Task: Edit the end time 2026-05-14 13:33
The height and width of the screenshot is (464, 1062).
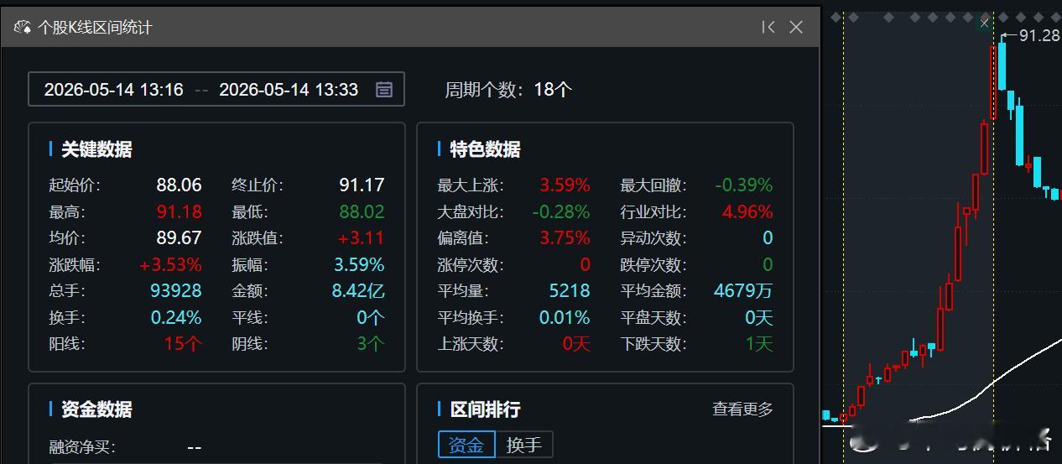Action: pyautogui.click(x=289, y=90)
